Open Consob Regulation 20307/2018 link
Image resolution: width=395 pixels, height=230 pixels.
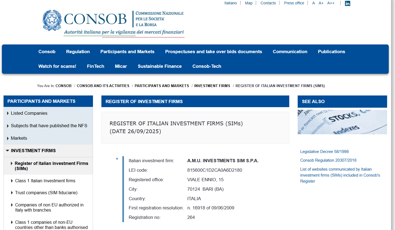pyautogui.click(x=328, y=160)
